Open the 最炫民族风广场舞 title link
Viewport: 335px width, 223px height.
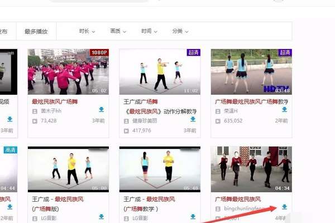click(x=55, y=101)
